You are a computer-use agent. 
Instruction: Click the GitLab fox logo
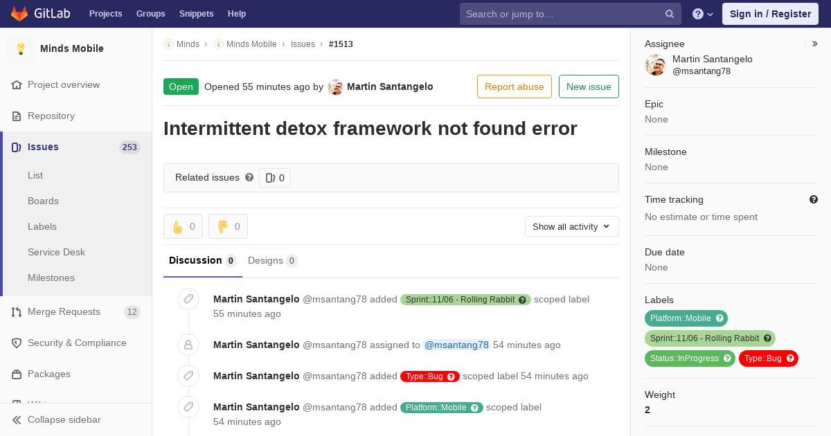click(19, 14)
